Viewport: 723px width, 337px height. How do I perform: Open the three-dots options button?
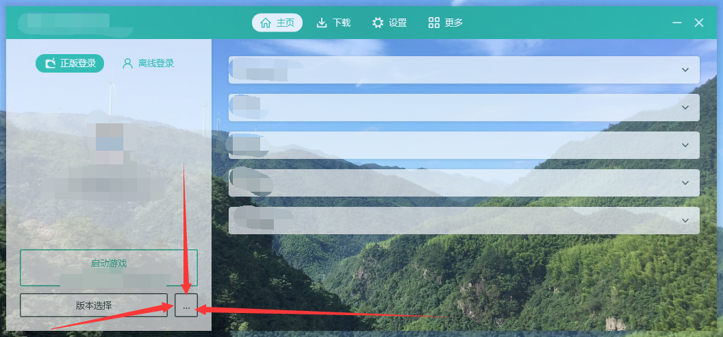point(186,305)
